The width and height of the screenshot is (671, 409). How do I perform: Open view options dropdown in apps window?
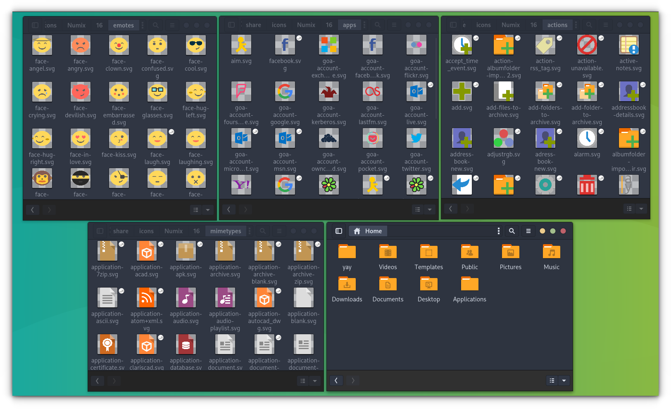430,209
